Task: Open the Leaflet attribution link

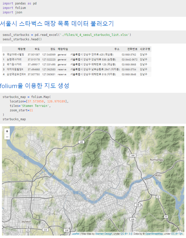Action: point(76,234)
